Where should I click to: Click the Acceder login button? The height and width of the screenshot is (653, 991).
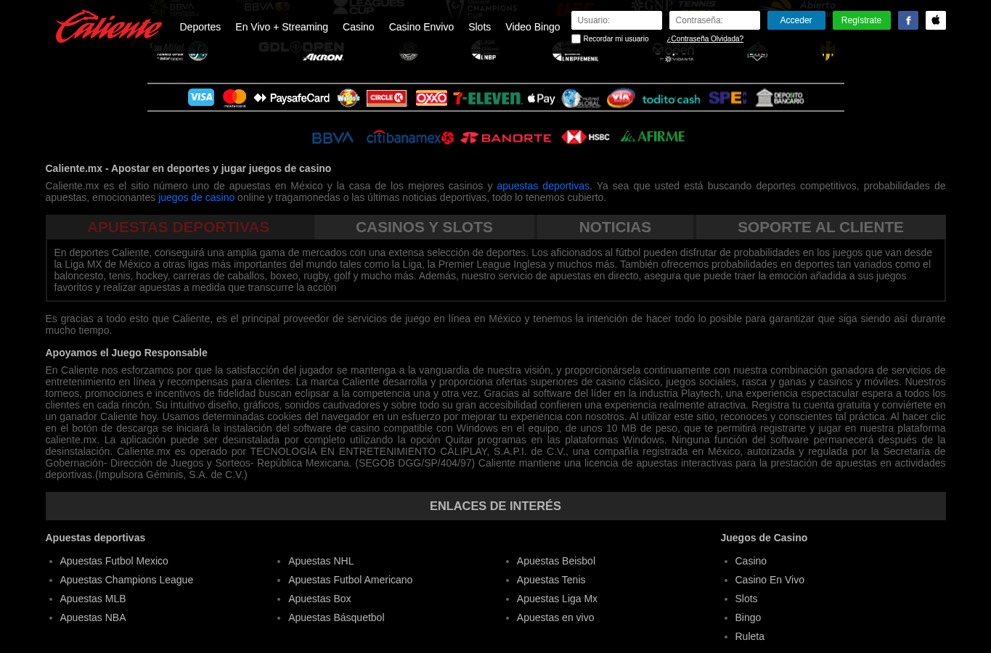point(796,20)
